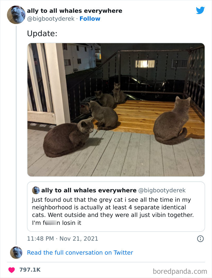Click the quoted tweet author display name
Viewport: 212px width, 278px height.
pos(89,190)
